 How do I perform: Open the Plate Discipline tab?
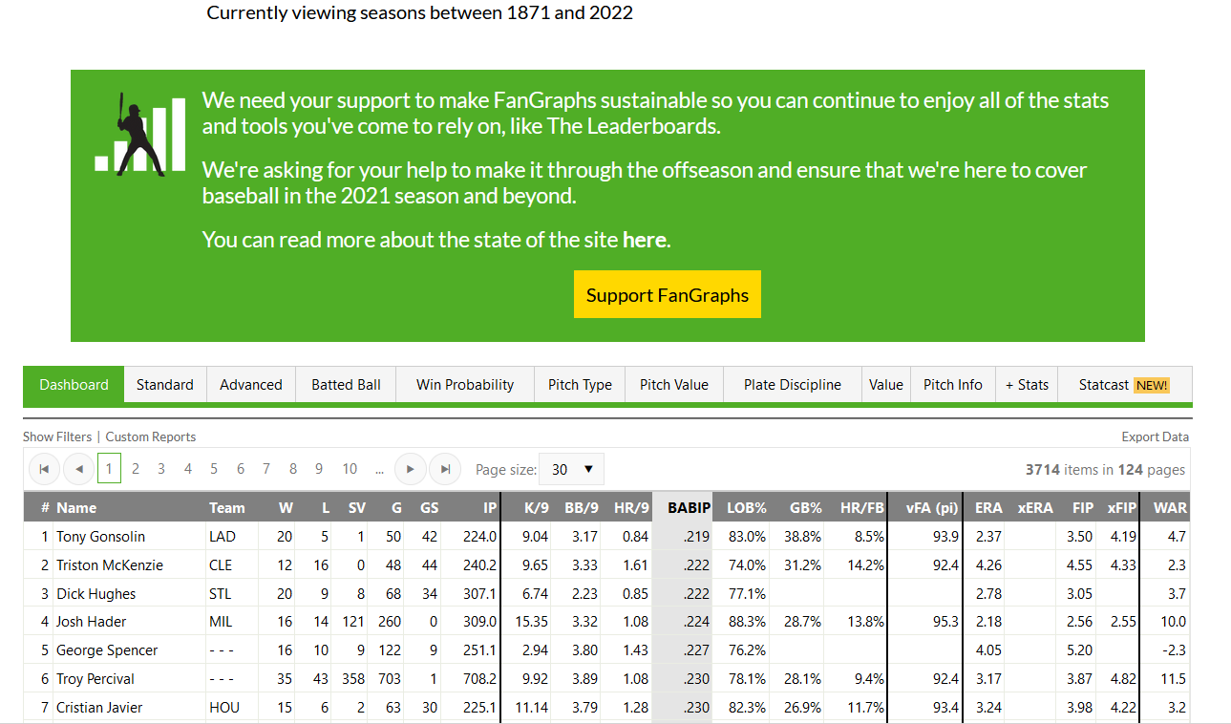(x=792, y=385)
